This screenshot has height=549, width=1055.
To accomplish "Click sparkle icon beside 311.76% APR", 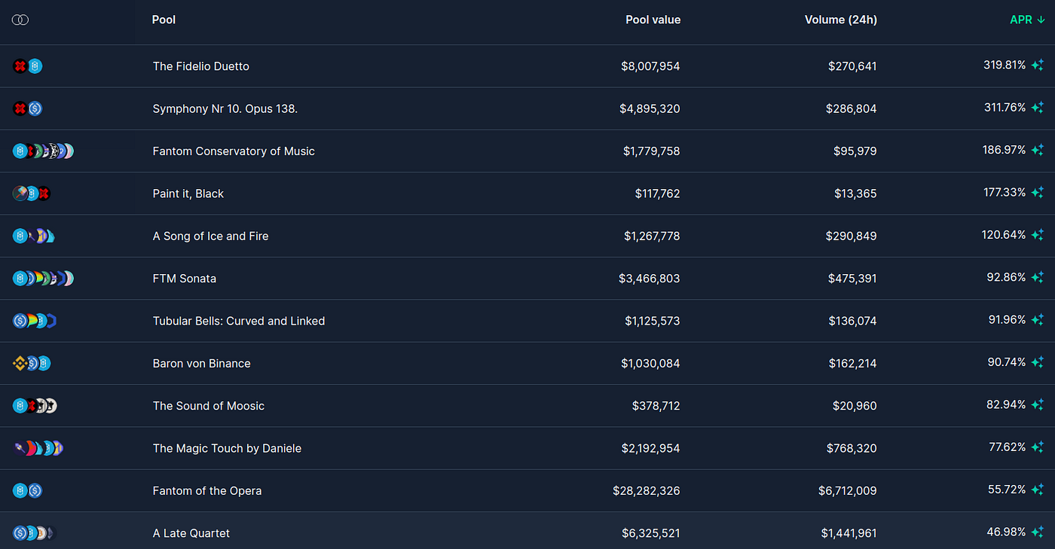I will point(1038,108).
